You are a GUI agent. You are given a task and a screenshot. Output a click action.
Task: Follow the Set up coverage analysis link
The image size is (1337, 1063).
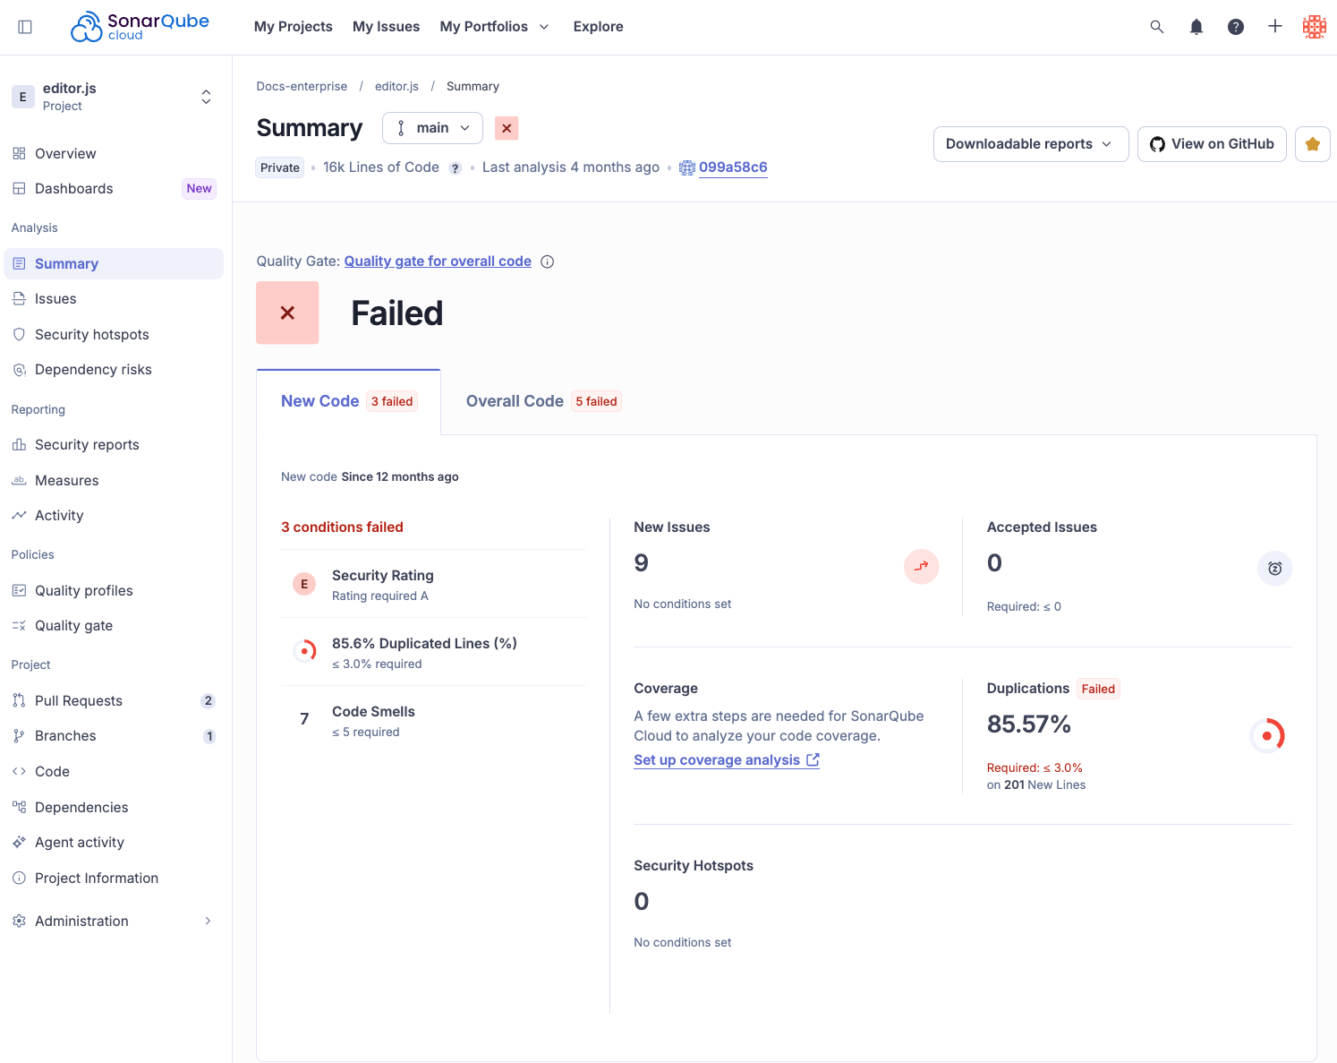727,760
